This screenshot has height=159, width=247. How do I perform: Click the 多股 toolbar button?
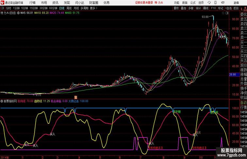191,8
